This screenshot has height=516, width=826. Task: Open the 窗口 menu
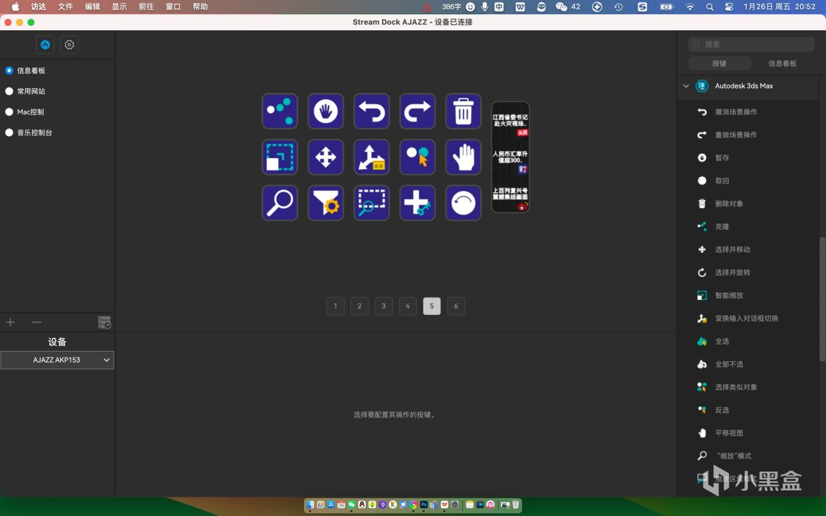173,6
